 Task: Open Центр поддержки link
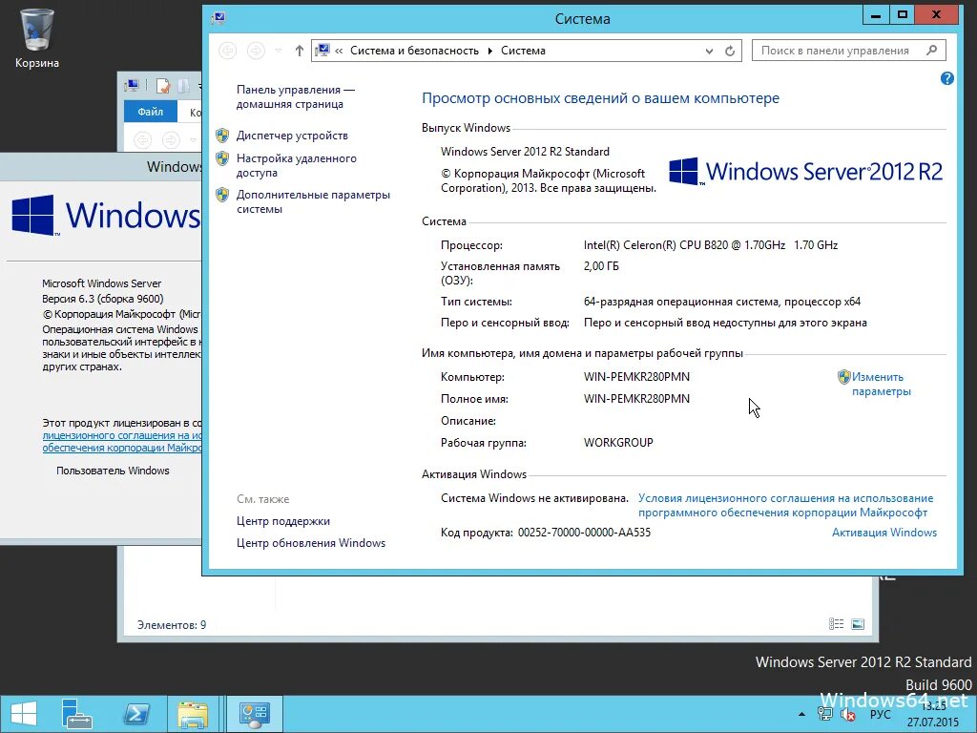pos(283,521)
